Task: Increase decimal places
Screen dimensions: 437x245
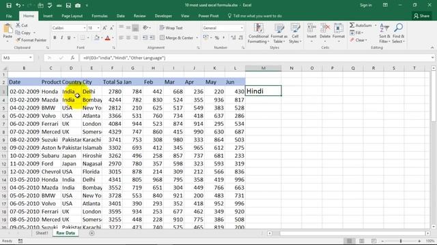Action: [234, 38]
